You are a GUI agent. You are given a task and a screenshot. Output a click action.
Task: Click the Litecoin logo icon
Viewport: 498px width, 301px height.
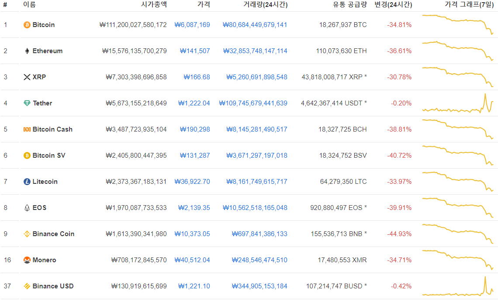click(x=27, y=182)
